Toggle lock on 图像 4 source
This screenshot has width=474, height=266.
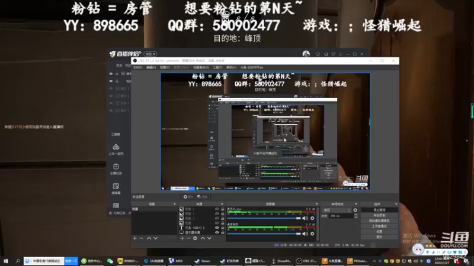(223, 209)
